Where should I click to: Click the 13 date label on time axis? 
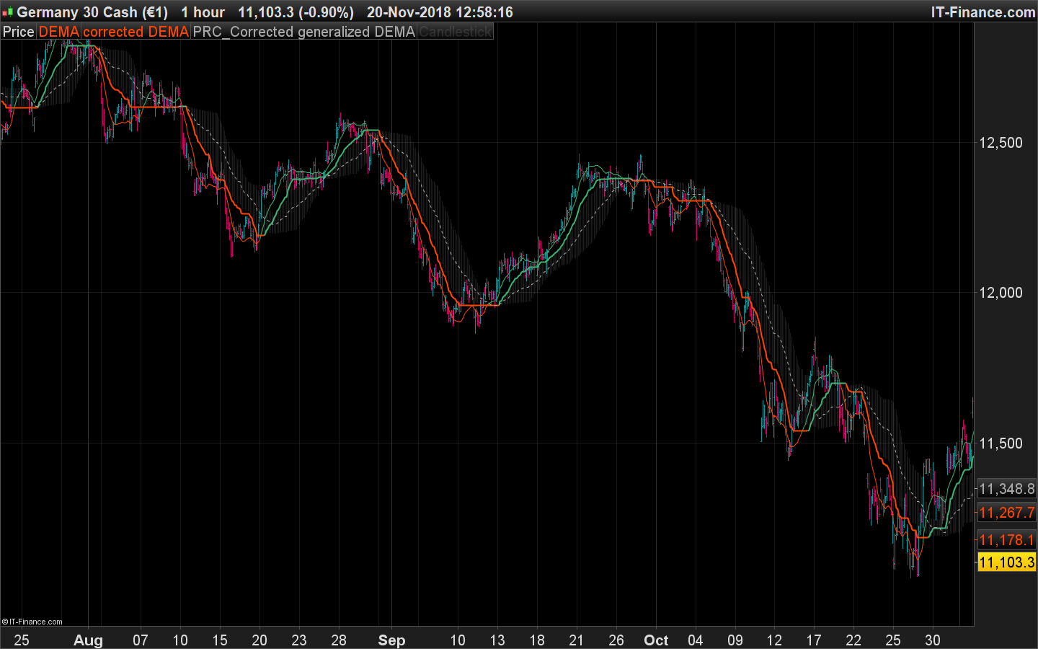pyautogui.click(x=497, y=640)
